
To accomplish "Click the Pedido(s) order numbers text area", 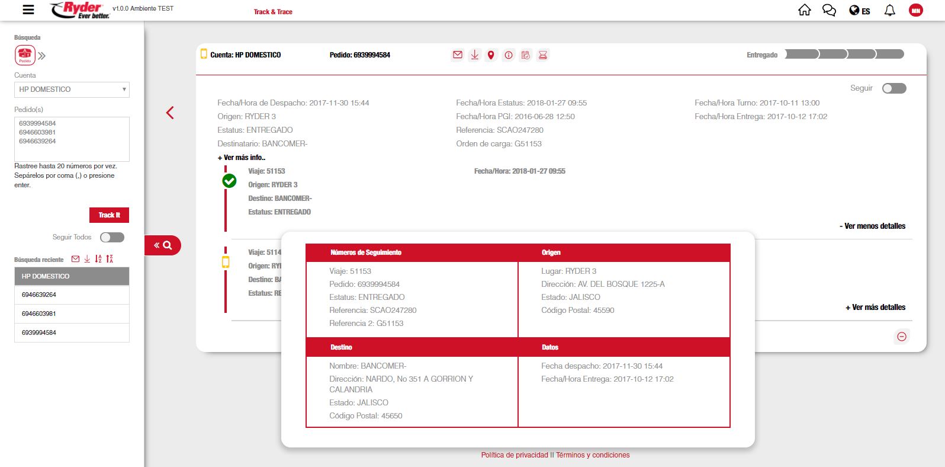I will click(72, 139).
